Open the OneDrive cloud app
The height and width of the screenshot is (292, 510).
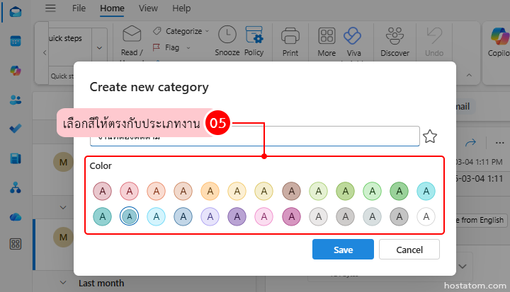coord(16,216)
